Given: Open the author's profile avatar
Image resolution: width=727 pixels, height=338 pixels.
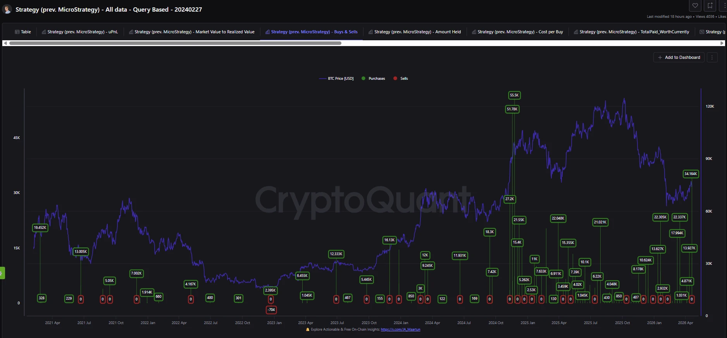Looking at the screenshot, I should (x=7, y=9).
